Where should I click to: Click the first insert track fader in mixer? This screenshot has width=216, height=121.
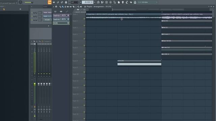[x=38, y=84]
